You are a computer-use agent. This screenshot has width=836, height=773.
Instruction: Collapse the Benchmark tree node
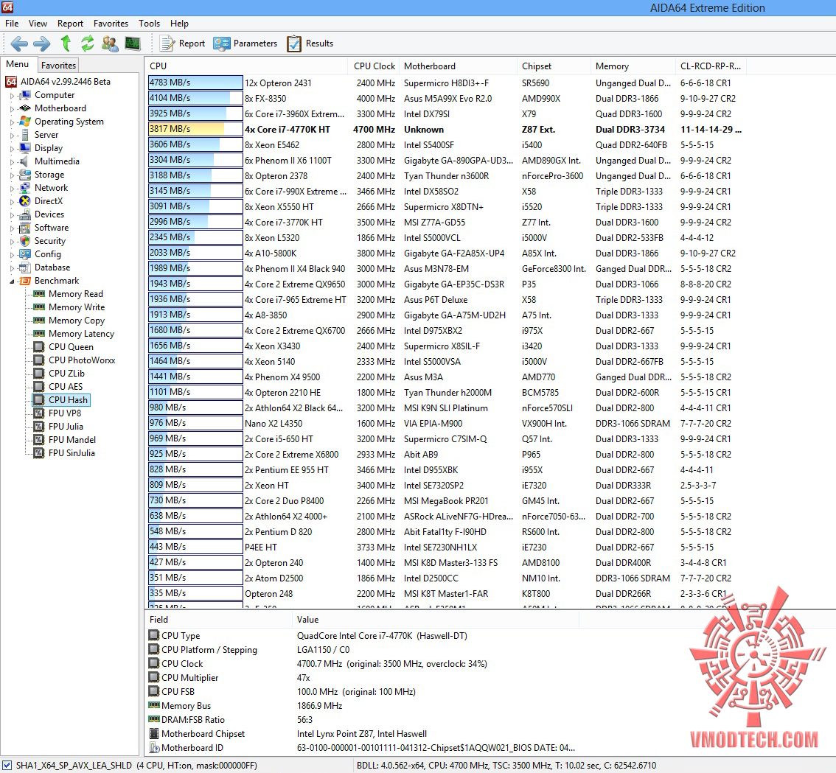coord(12,281)
